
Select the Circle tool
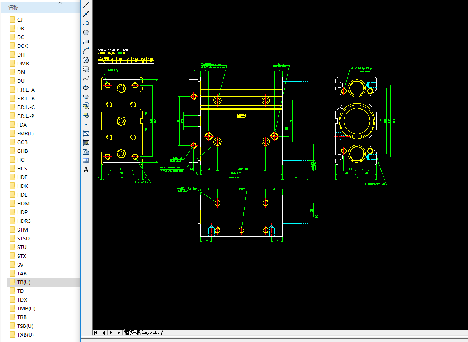[86, 60]
